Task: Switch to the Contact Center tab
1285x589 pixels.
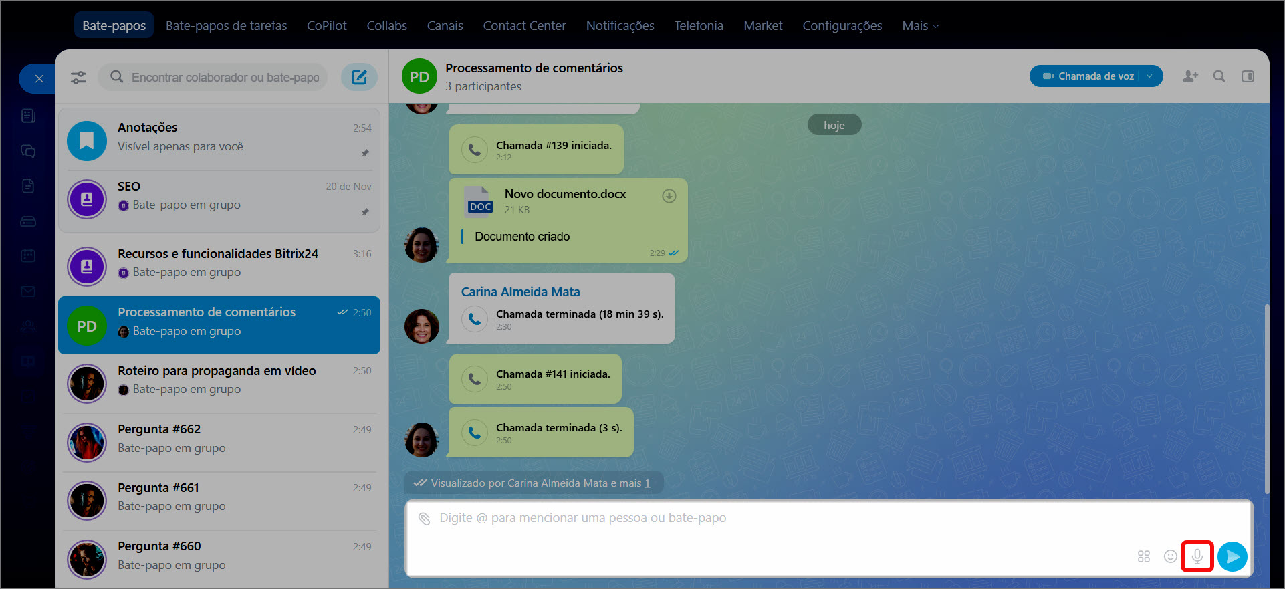Action: click(524, 26)
